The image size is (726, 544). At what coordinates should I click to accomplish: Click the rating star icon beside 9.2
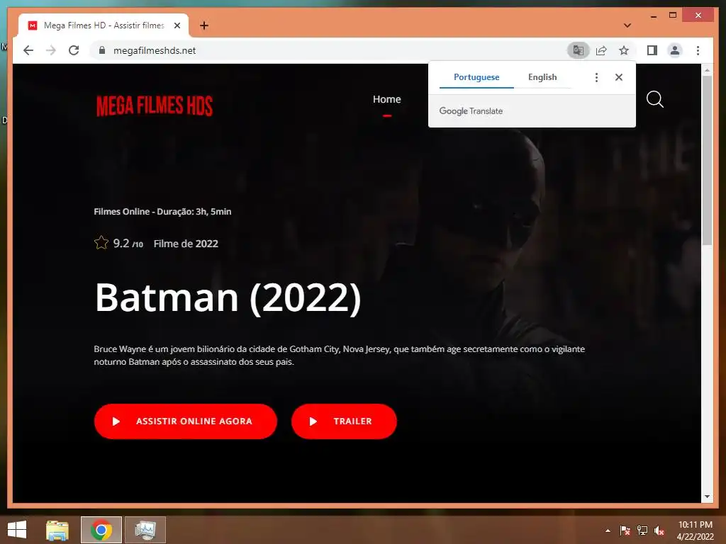(101, 243)
